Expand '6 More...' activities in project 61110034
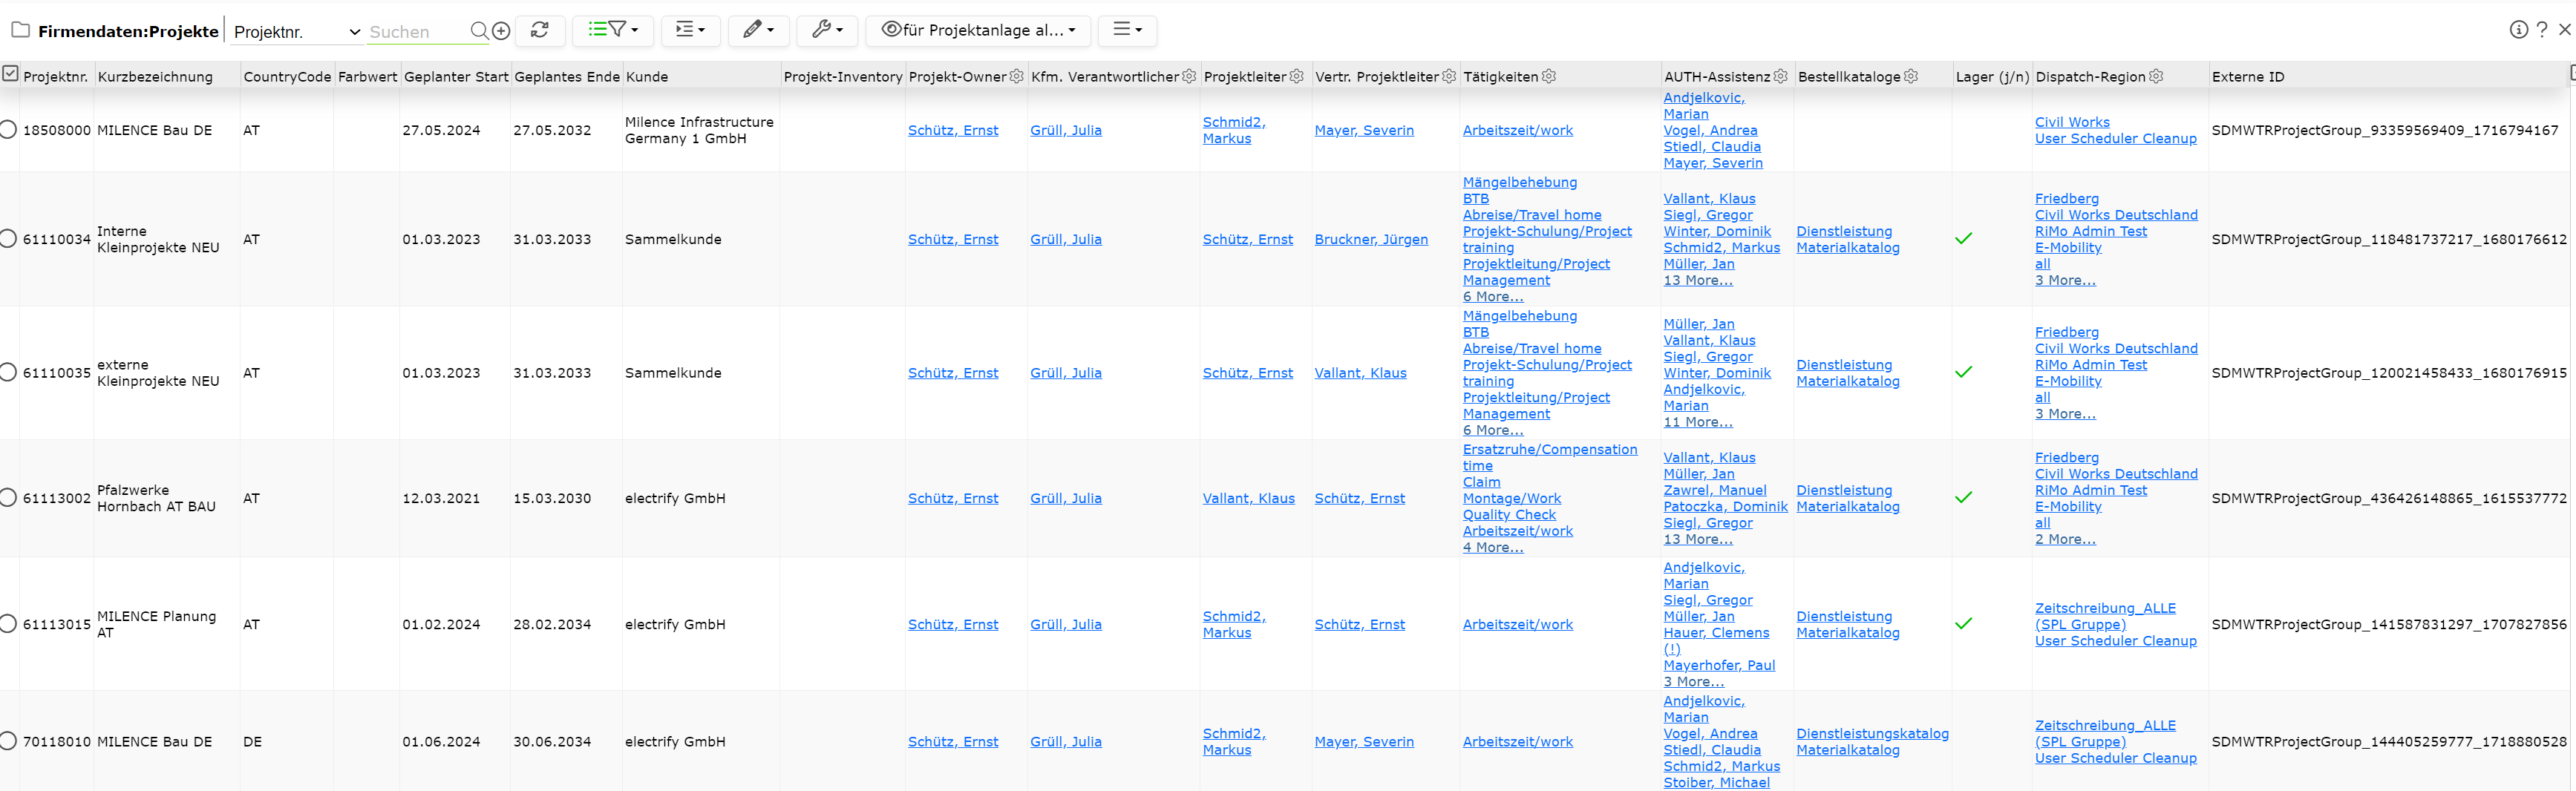Viewport: 2576px width, 791px height. 1493,297
